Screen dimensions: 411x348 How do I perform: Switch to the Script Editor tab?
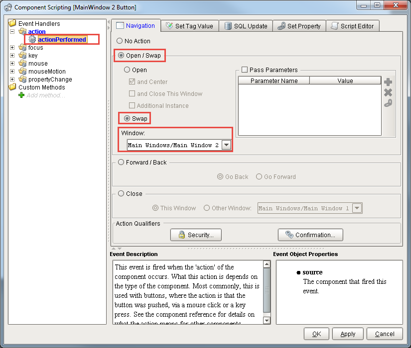point(353,25)
